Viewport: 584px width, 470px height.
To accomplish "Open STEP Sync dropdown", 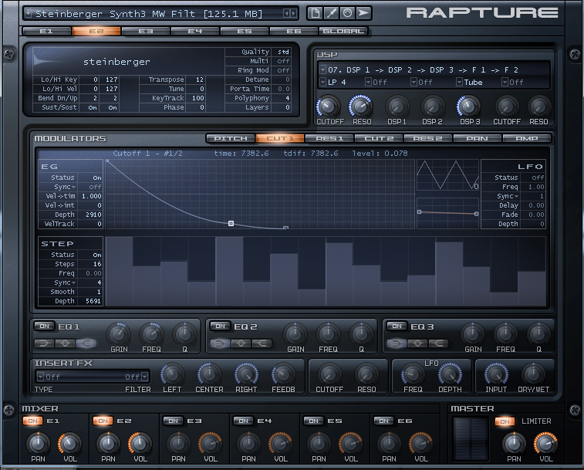I will (74, 282).
